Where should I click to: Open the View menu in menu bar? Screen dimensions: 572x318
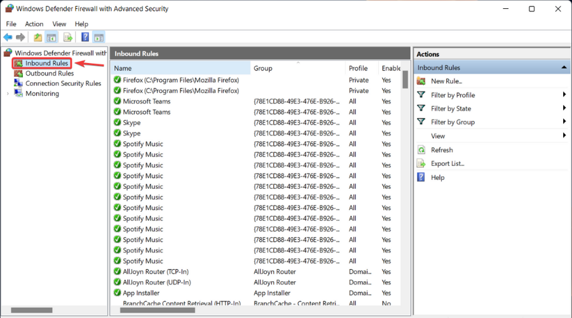pos(59,24)
